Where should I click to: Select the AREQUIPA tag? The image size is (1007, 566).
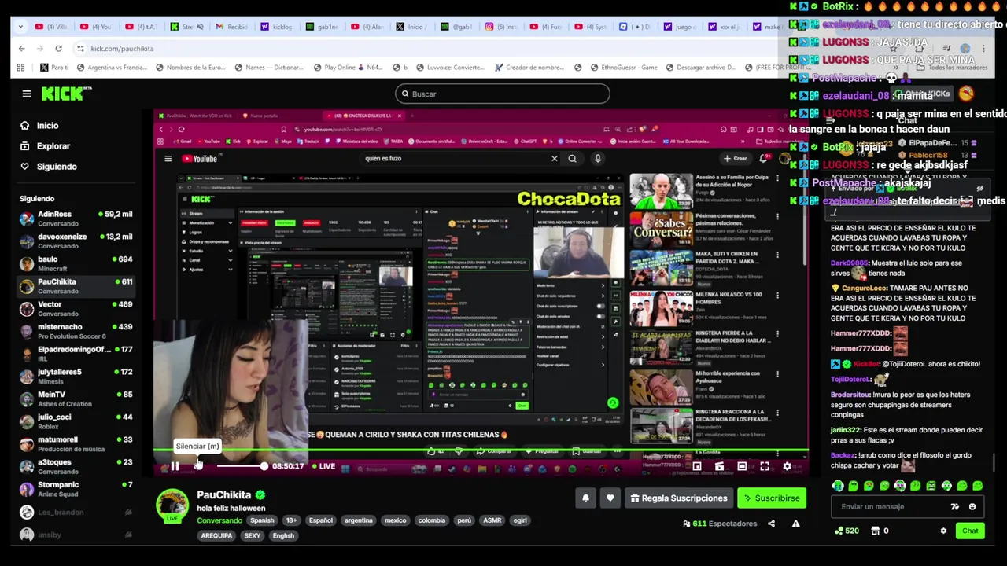coord(216,536)
